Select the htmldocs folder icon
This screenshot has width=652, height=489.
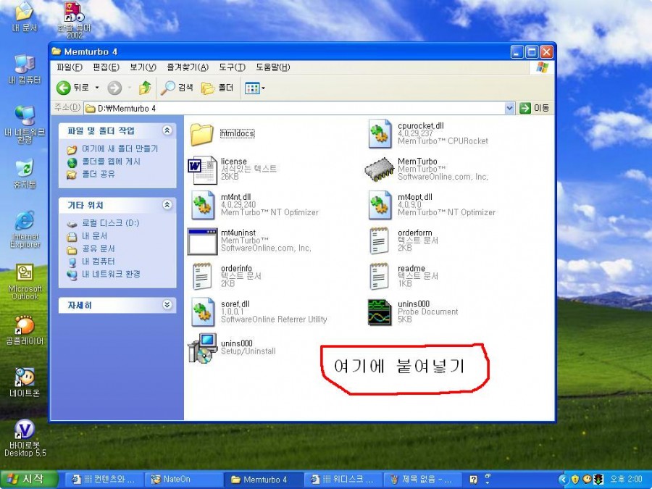(x=202, y=134)
